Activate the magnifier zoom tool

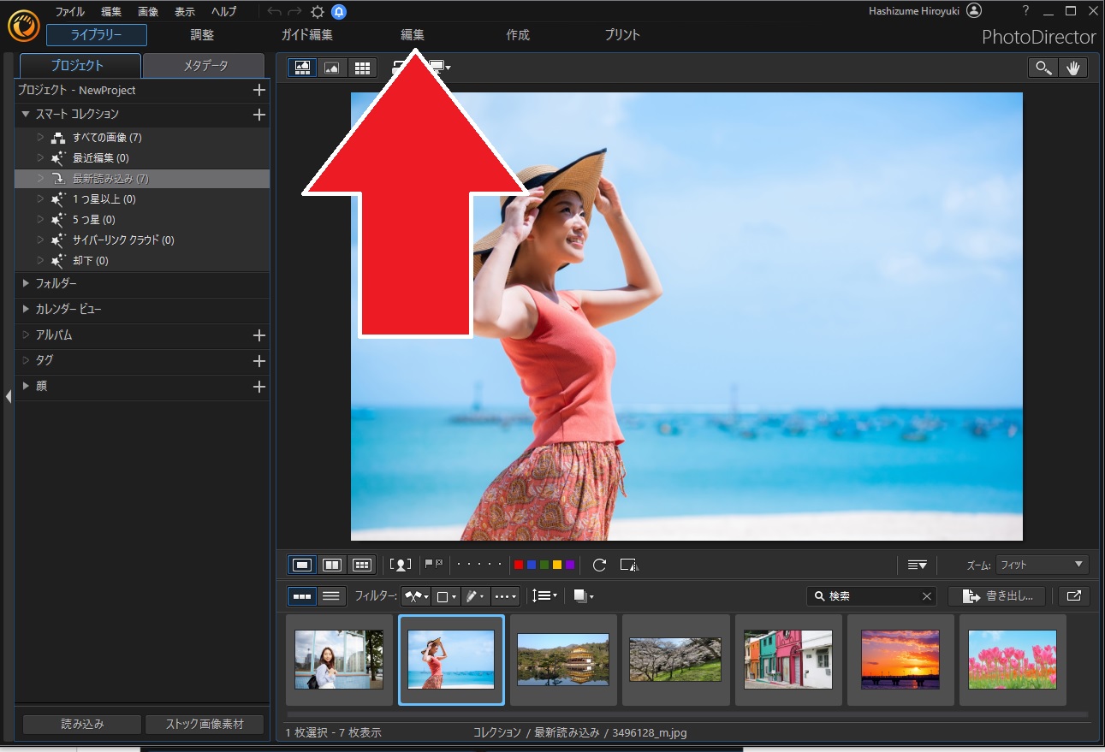pos(1043,68)
